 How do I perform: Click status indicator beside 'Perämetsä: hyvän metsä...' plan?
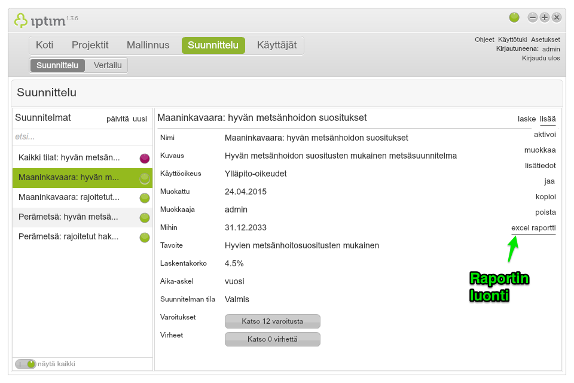(144, 217)
